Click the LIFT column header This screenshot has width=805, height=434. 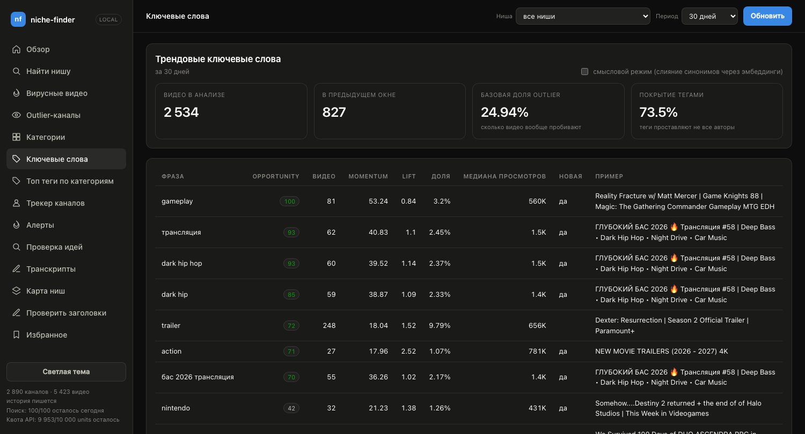(409, 176)
